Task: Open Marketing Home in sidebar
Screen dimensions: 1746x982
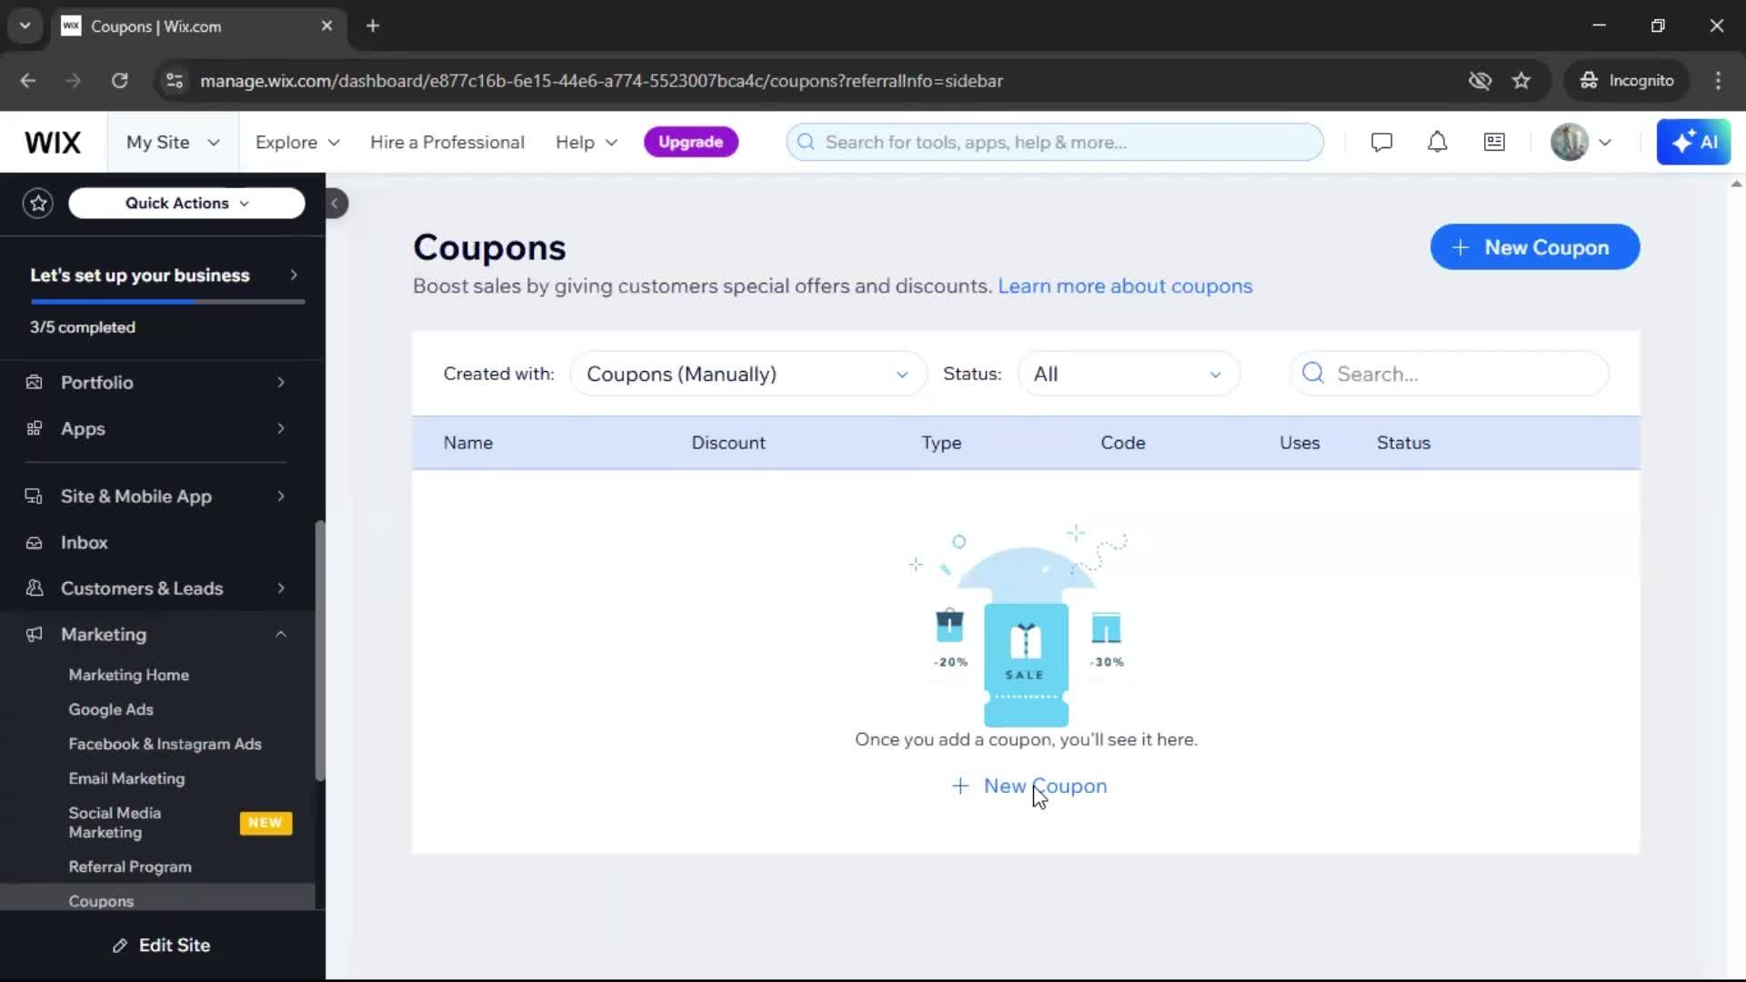Action: pos(129,675)
